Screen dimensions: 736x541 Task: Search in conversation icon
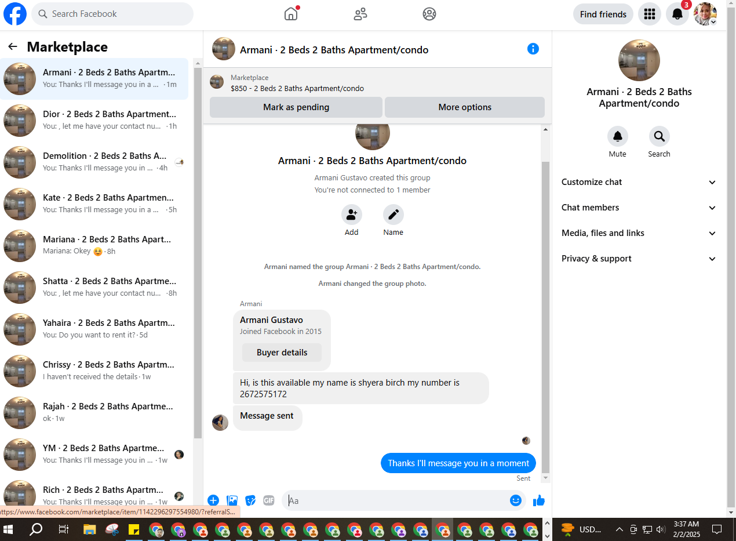(660, 136)
